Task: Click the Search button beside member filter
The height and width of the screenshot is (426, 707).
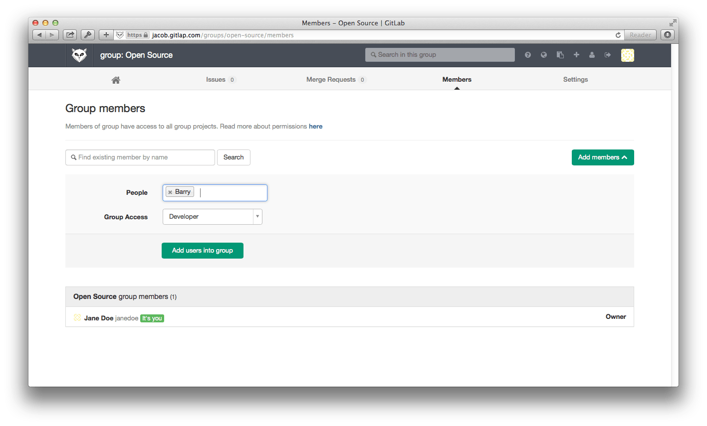Action: click(234, 157)
